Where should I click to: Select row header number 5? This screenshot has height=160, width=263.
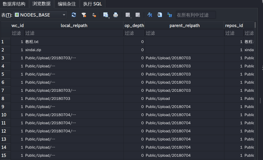coord(6,74)
